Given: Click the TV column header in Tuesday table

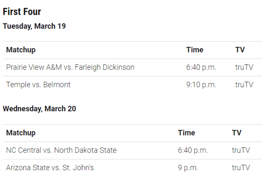Looking at the screenshot, I should tap(240, 50).
